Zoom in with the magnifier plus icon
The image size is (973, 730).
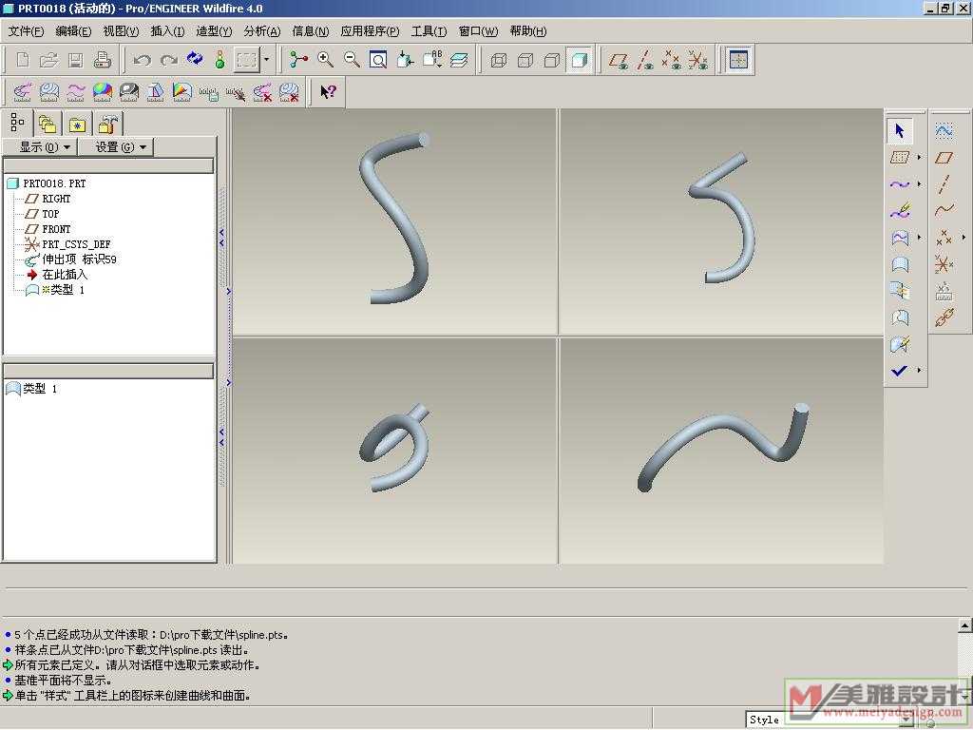(325, 60)
